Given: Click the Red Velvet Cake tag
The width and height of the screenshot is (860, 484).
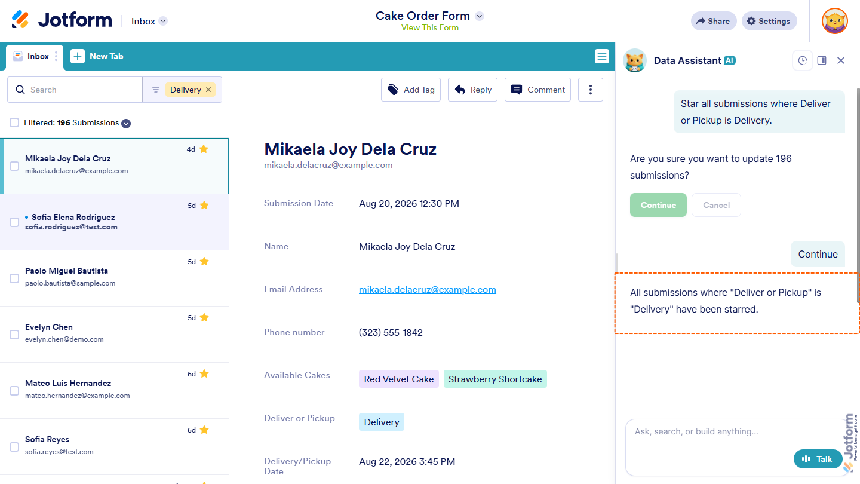Looking at the screenshot, I should (399, 379).
